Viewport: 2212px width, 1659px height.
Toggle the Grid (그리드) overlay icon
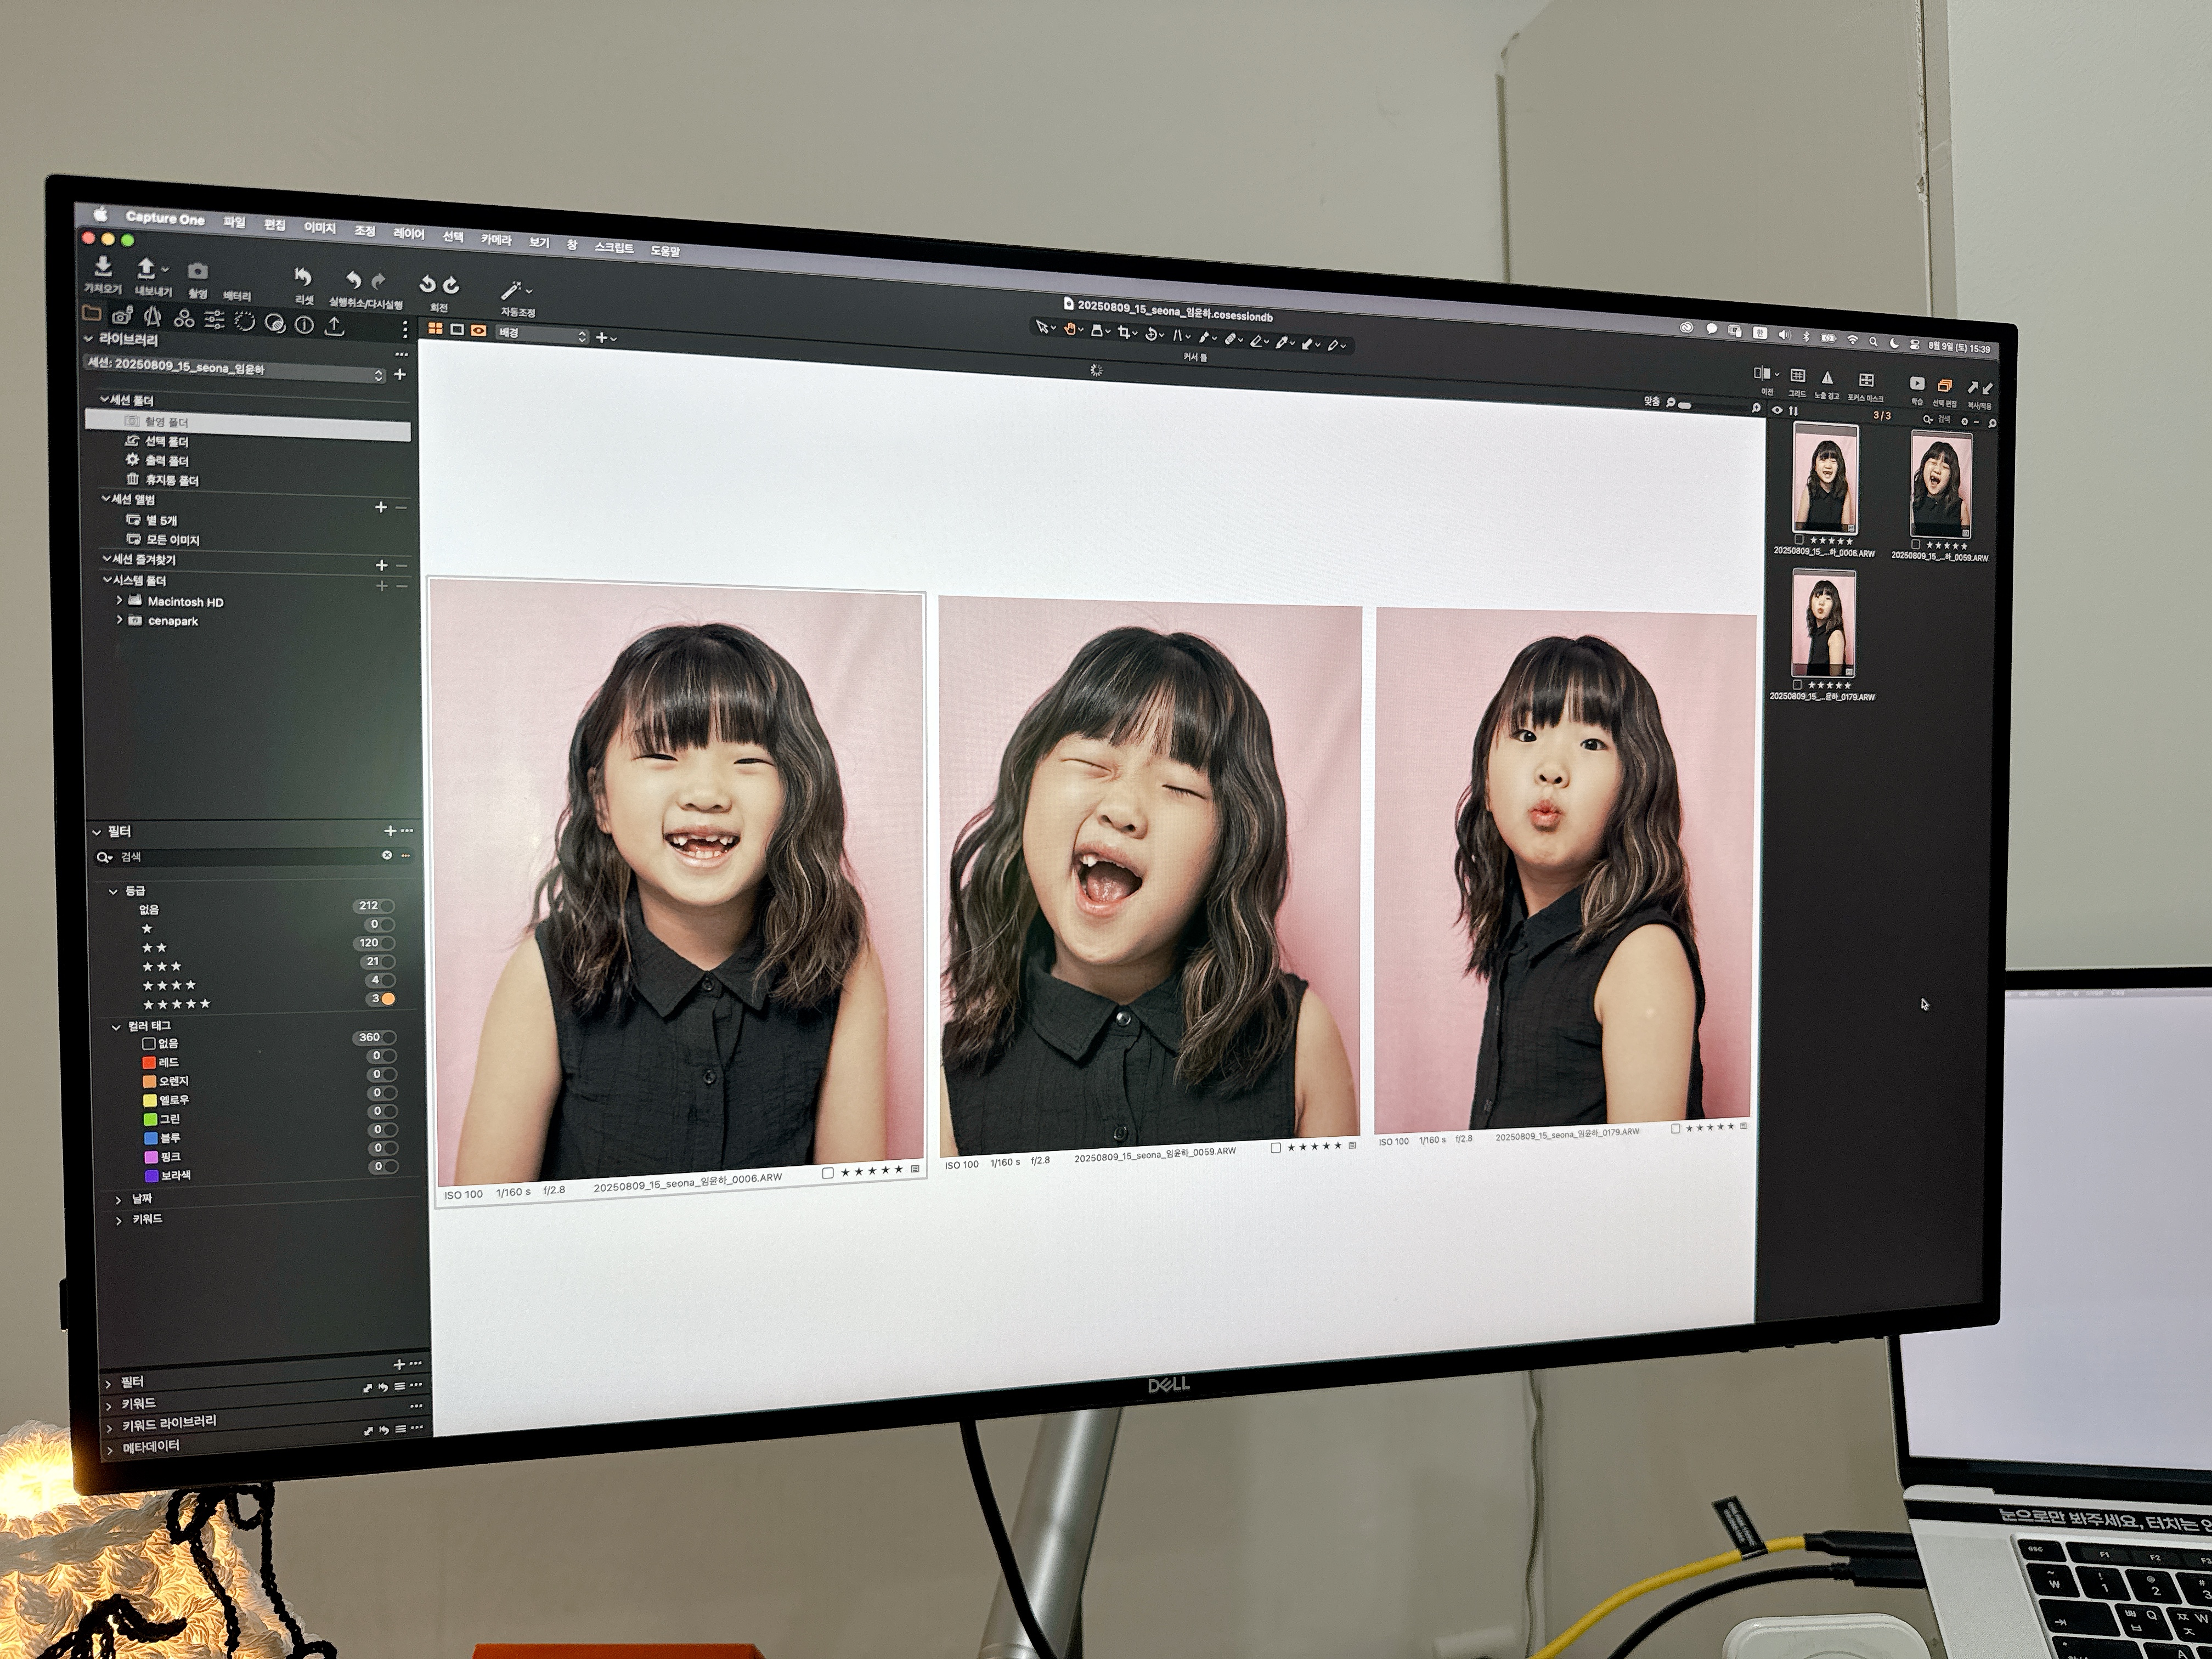[1797, 377]
